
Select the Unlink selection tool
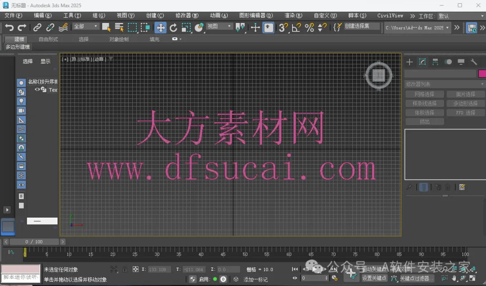50,27
